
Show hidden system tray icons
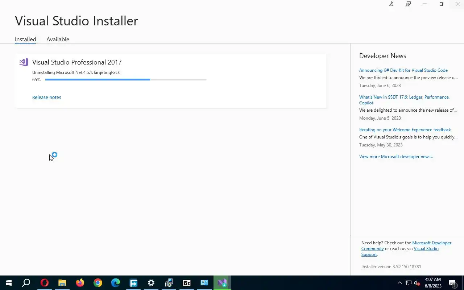click(x=399, y=283)
